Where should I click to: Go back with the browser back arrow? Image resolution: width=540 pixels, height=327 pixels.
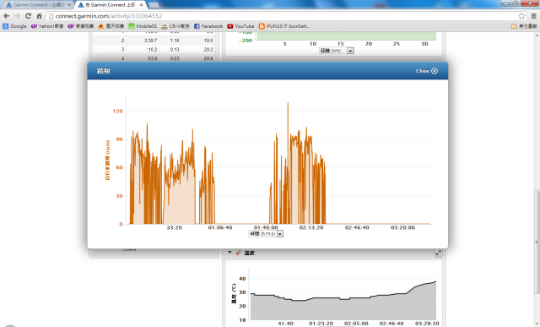[x=6, y=16]
